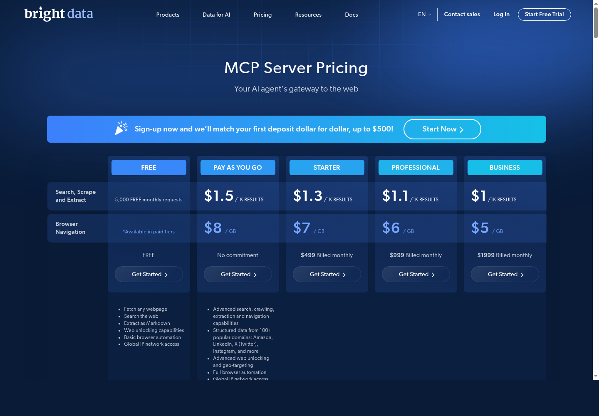Viewport: 599px width, 416px height.
Task: Get Started with the $999 Professional plan
Action: point(416,274)
